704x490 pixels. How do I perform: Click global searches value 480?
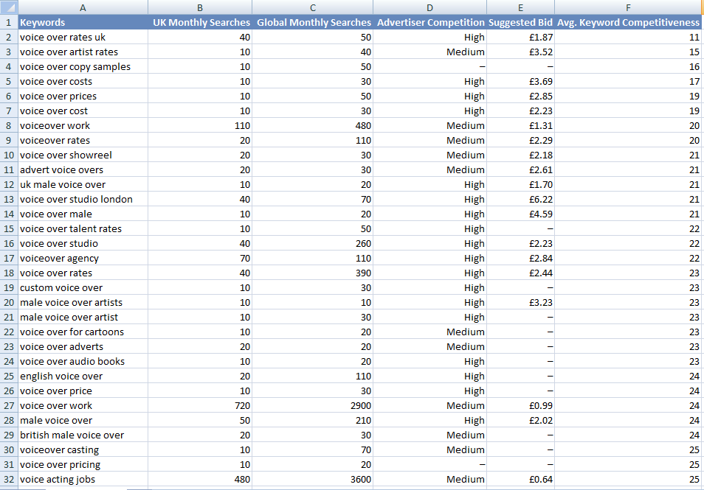pyautogui.click(x=312, y=125)
